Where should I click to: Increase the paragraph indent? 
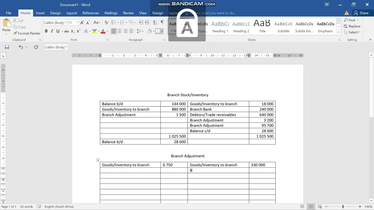pyautogui.click(x=147, y=22)
